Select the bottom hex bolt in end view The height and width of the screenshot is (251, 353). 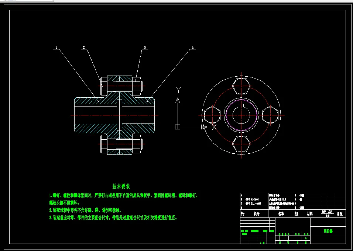tap(241, 144)
